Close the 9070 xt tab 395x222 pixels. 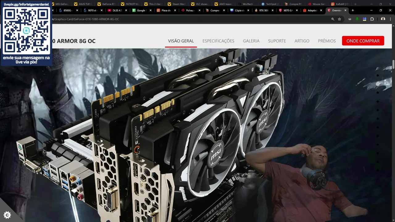(x=102, y=10)
